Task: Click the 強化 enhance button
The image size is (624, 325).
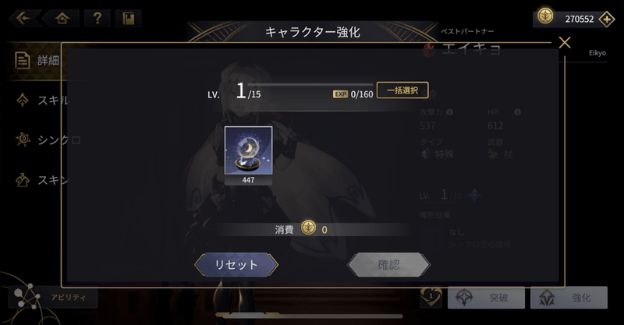Action: pyautogui.click(x=569, y=297)
